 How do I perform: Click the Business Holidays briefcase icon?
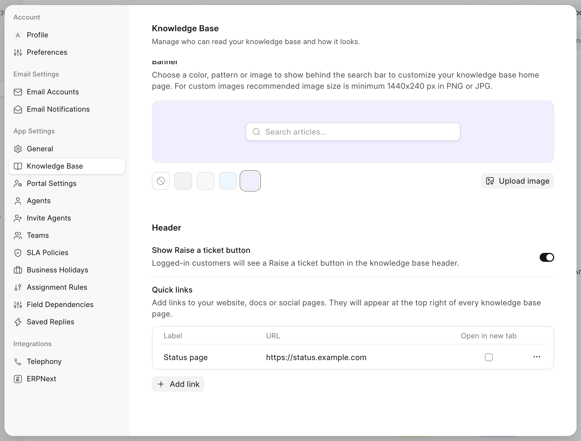coord(18,270)
